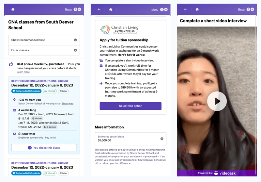
Task: Expand header chevron in the CNA classes screen
Action: pyautogui.click(x=80, y=9)
